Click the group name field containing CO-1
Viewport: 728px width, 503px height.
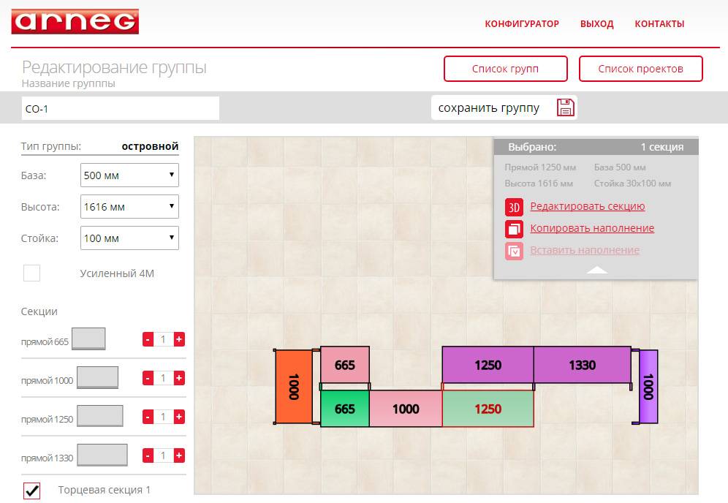[x=121, y=108]
